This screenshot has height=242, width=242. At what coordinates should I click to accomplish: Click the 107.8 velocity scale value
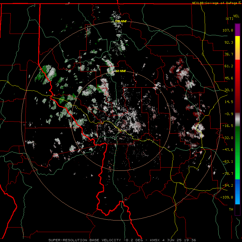228,30
